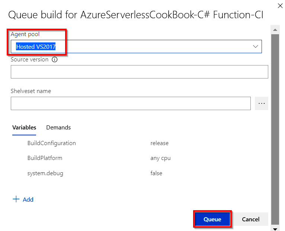Click the Source version text field
The width and height of the screenshot is (285, 231).
[x=139, y=72]
